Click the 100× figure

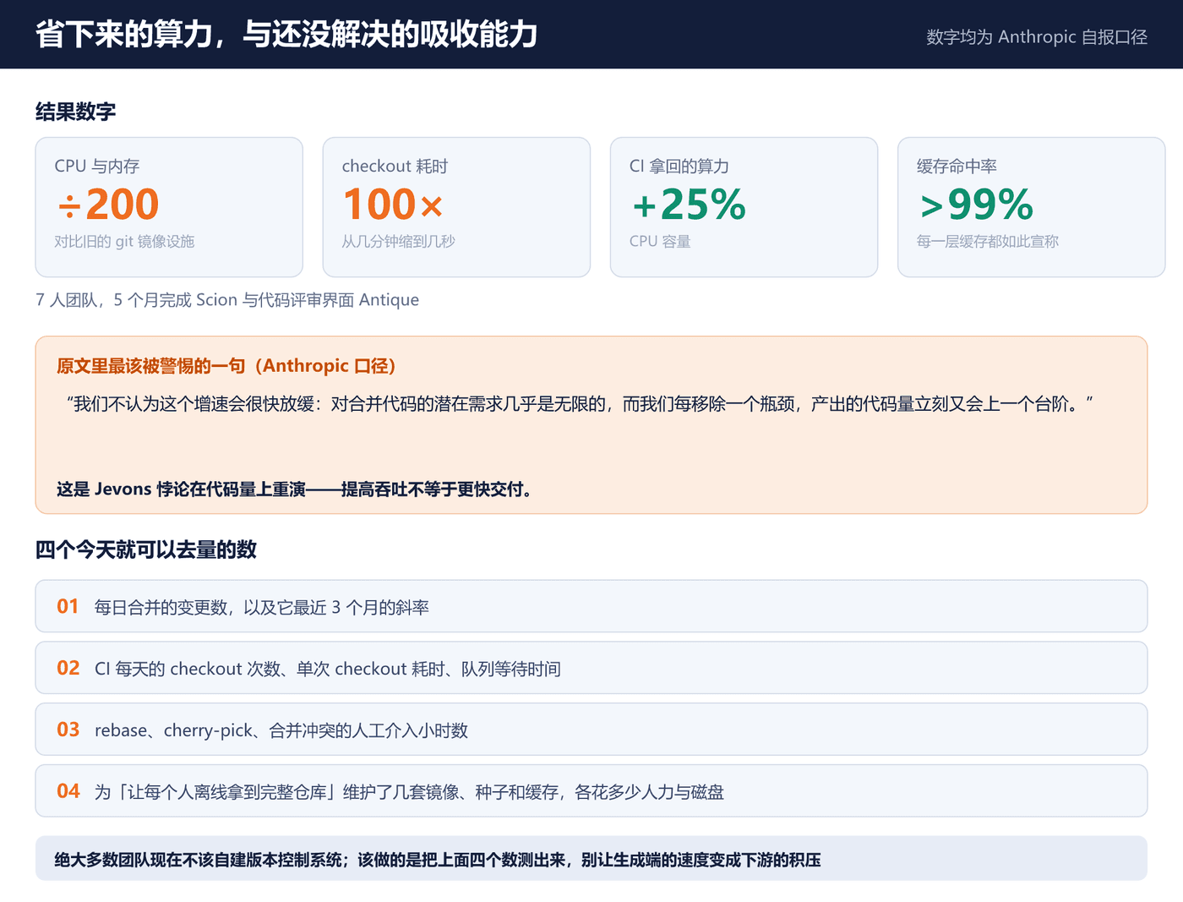393,205
